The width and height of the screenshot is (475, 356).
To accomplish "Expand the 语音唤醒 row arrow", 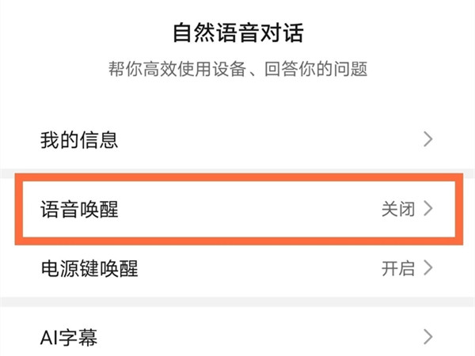I will tap(428, 209).
